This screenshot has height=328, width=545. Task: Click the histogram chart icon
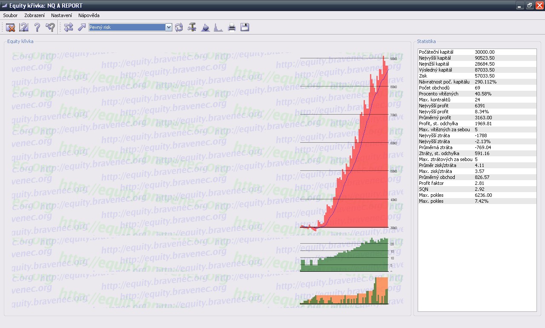[218, 27]
